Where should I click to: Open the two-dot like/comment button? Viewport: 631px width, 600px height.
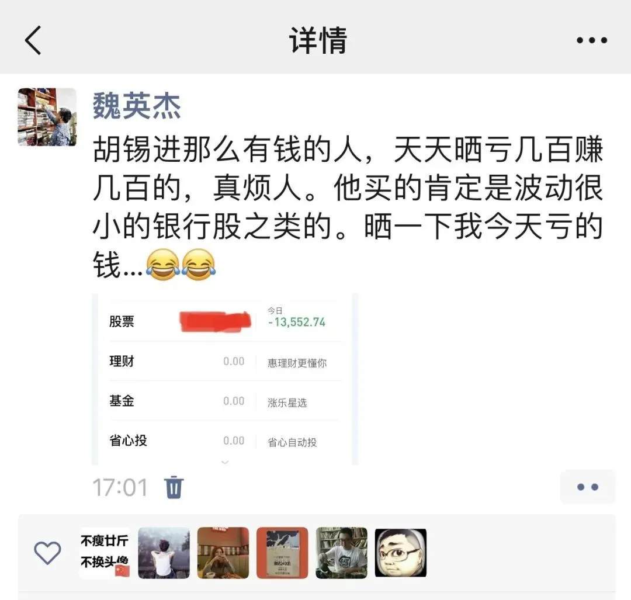click(x=588, y=487)
